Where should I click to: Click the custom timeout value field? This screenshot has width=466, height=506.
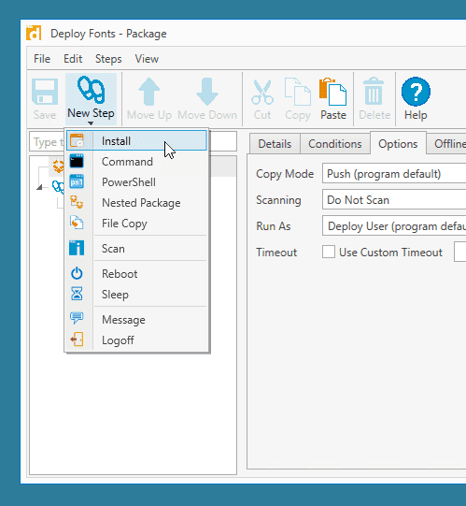459,252
